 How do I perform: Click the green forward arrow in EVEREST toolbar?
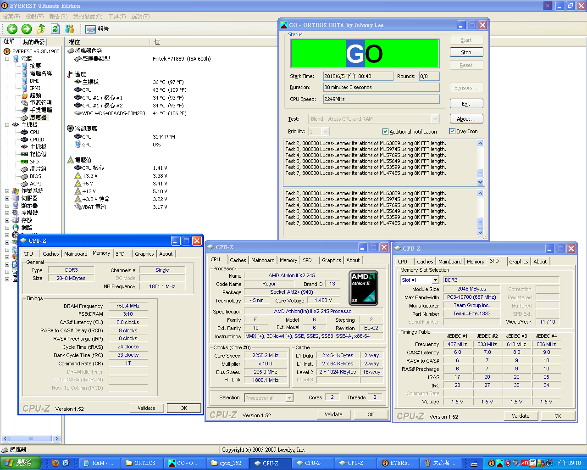(x=27, y=29)
